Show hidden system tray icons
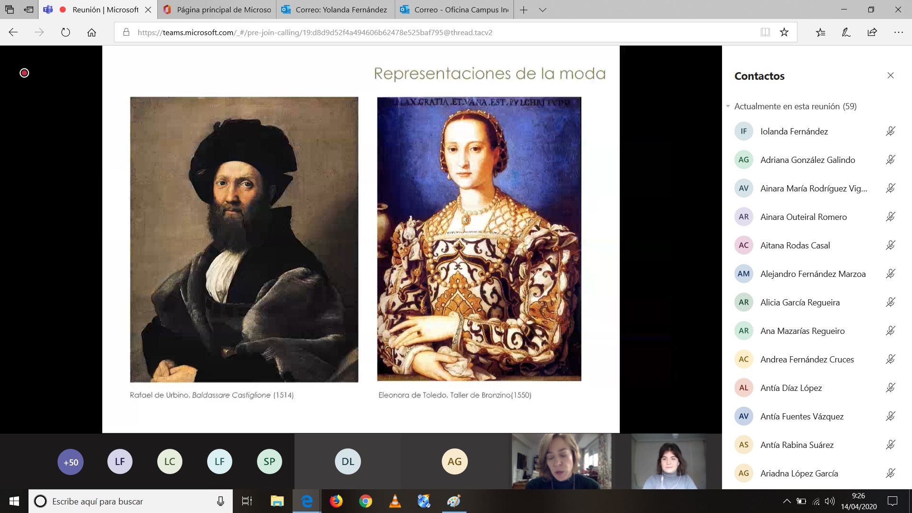Screen dimensions: 912x513 [787, 501]
